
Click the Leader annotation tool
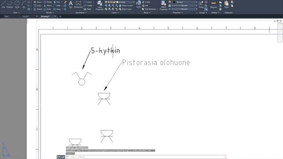coord(88,6)
